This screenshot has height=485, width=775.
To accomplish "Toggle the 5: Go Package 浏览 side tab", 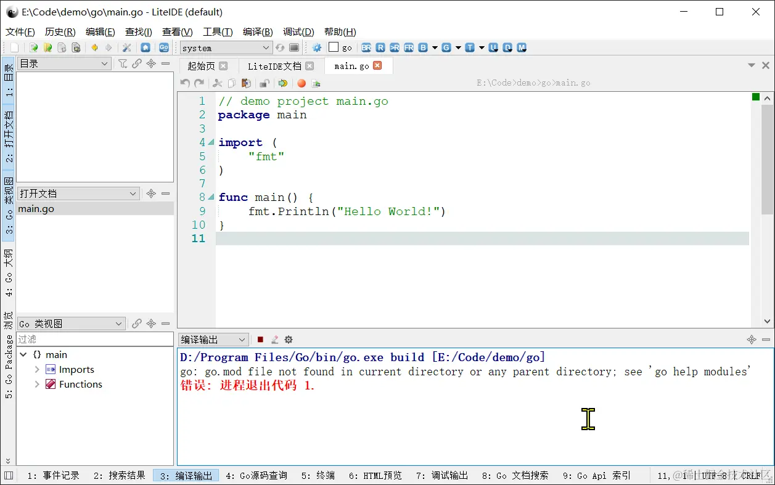I will coord(9,356).
